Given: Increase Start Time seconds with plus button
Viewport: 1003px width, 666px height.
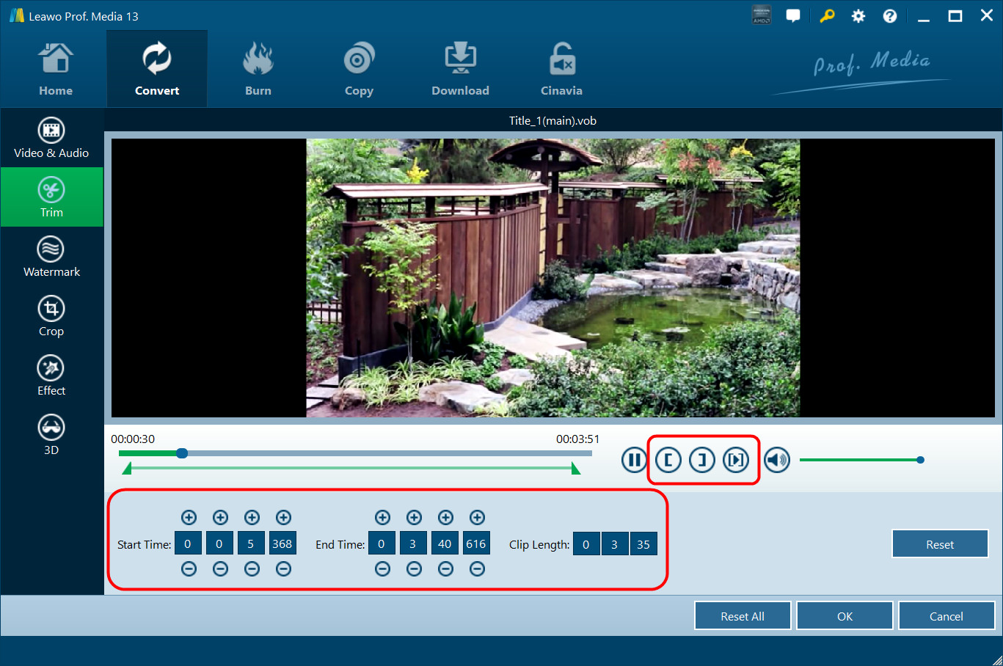Looking at the screenshot, I should tap(252, 518).
